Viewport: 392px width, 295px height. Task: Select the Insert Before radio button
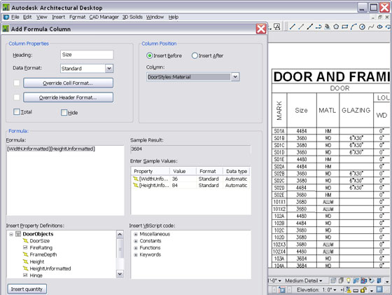tap(150, 55)
